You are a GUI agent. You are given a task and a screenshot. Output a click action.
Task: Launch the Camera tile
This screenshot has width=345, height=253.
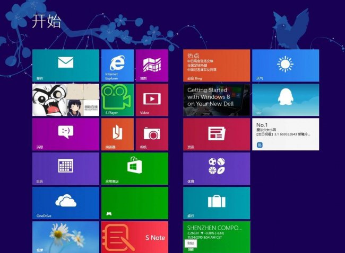152,134
